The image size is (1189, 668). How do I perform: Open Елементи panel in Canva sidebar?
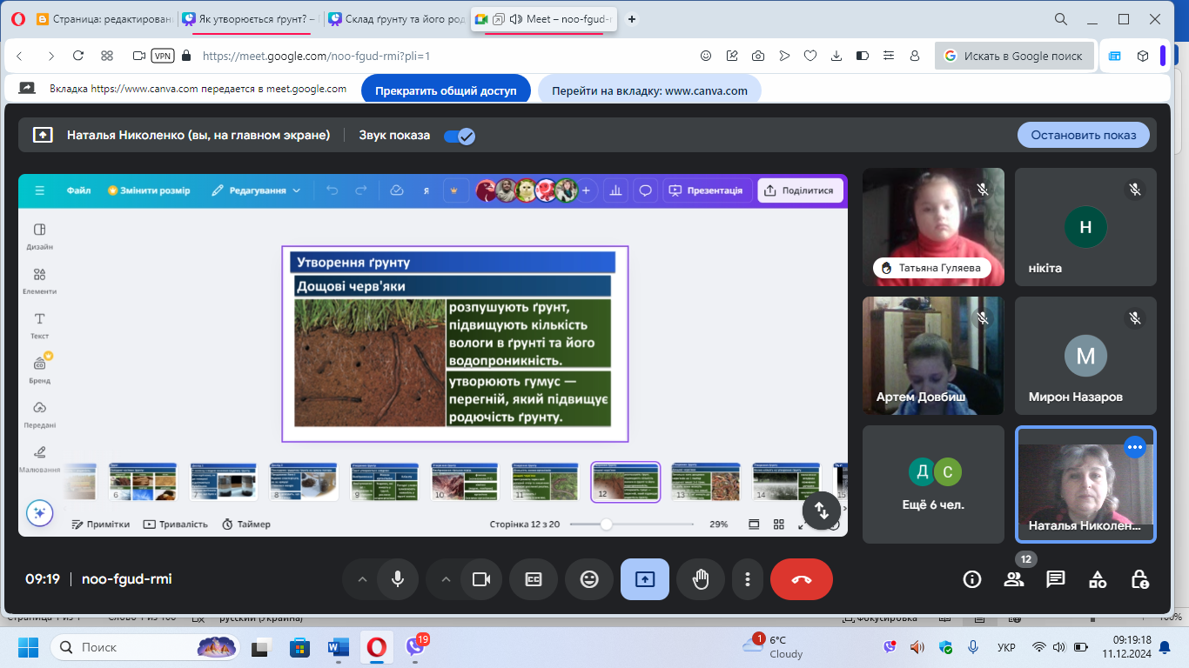[x=39, y=281]
